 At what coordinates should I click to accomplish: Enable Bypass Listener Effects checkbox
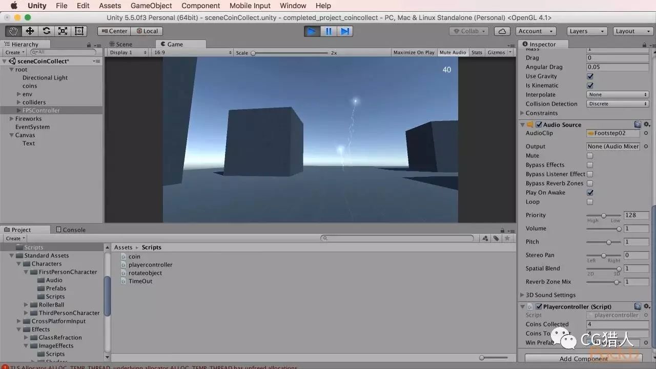pyautogui.click(x=590, y=174)
